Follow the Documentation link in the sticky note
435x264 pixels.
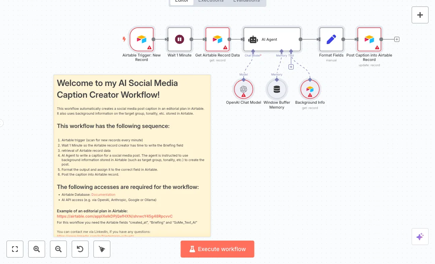pos(103,195)
